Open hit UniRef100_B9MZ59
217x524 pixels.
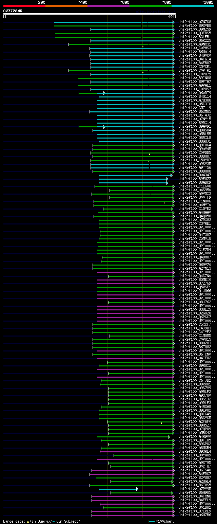195,29
